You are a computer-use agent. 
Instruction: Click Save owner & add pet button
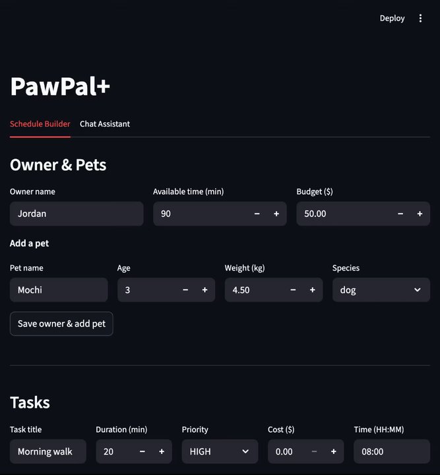tap(61, 324)
